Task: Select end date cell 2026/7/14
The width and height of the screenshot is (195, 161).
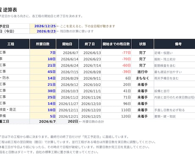Action: tap(90, 65)
